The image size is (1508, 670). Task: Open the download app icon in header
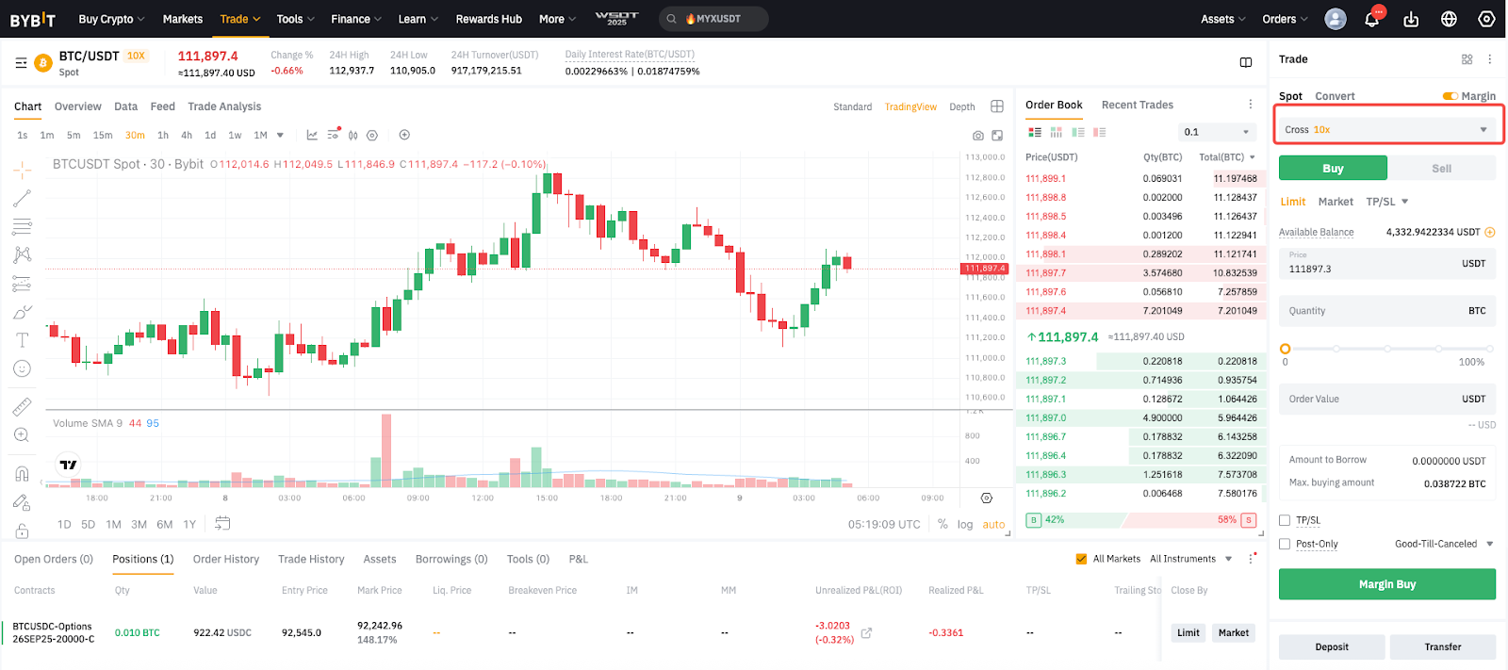click(1411, 20)
